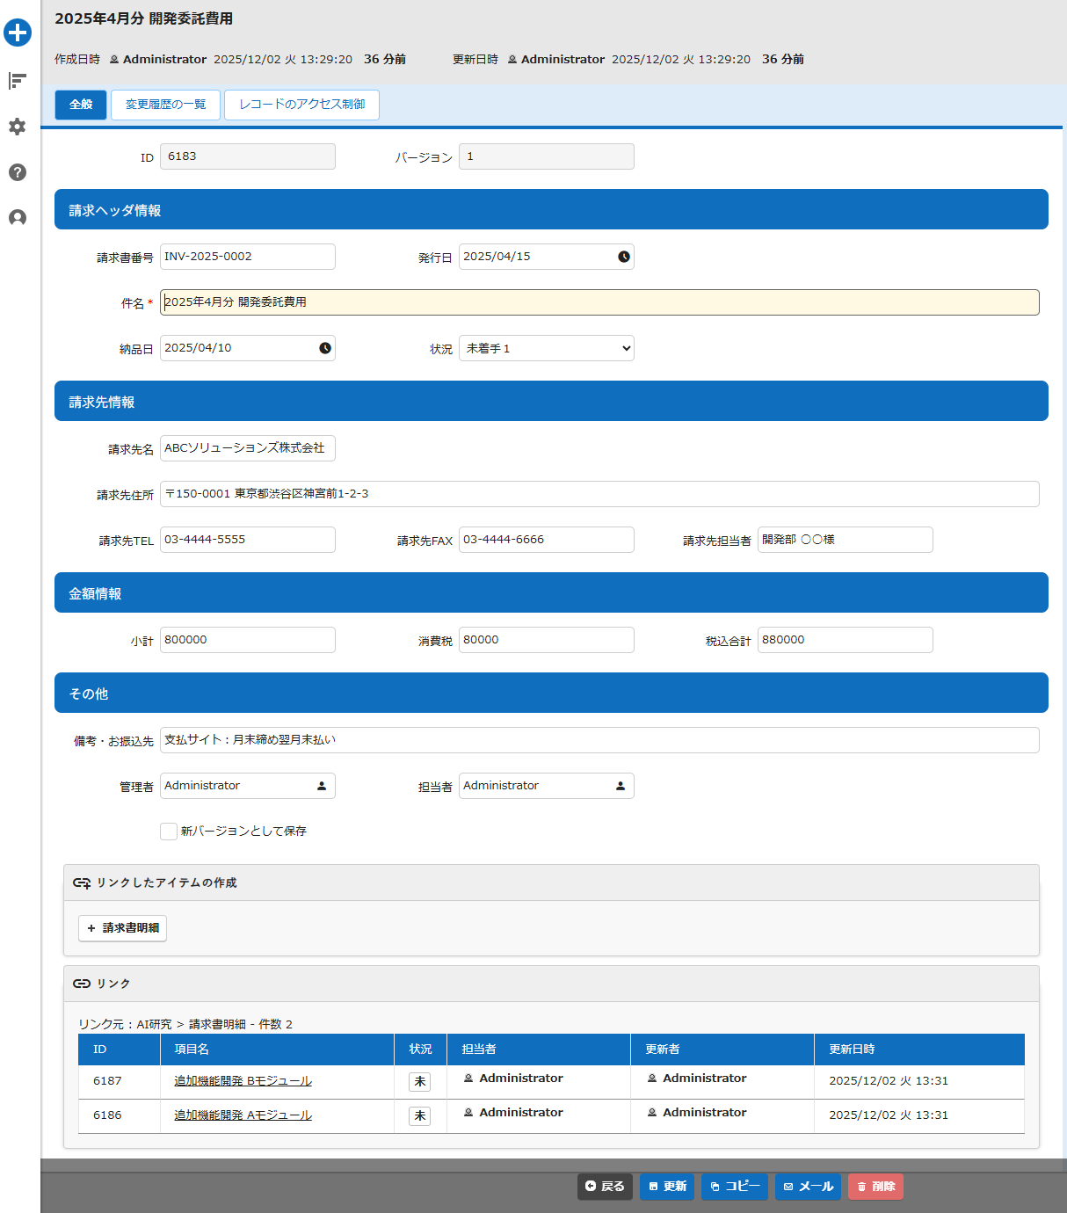The width and height of the screenshot is (1067, 1213).
Task: Click the read-only ID field 6183
Action: [x=248, y=156]
